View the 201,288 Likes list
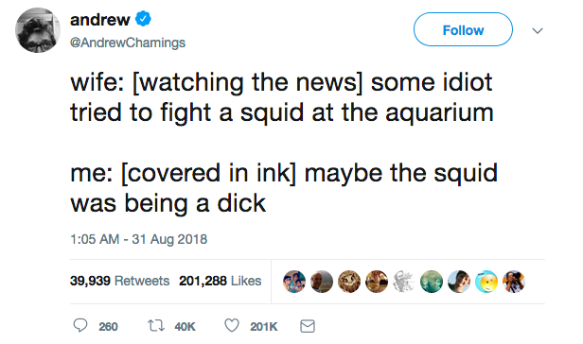Viewport: 583px width, 344px height. click(221, 281)
